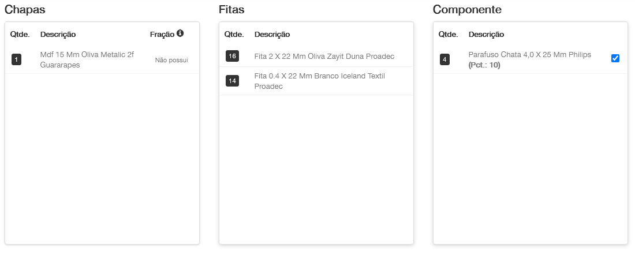Click quantity badge 4 in Componente
635x255 pixels.
[444, 59]
